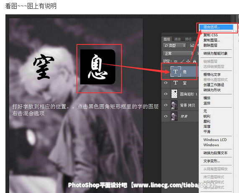The width and height of the screenshot is (239, 193).
Task: Open the 类型 layer filter dropdown
Action: click(x=175, y=46)
